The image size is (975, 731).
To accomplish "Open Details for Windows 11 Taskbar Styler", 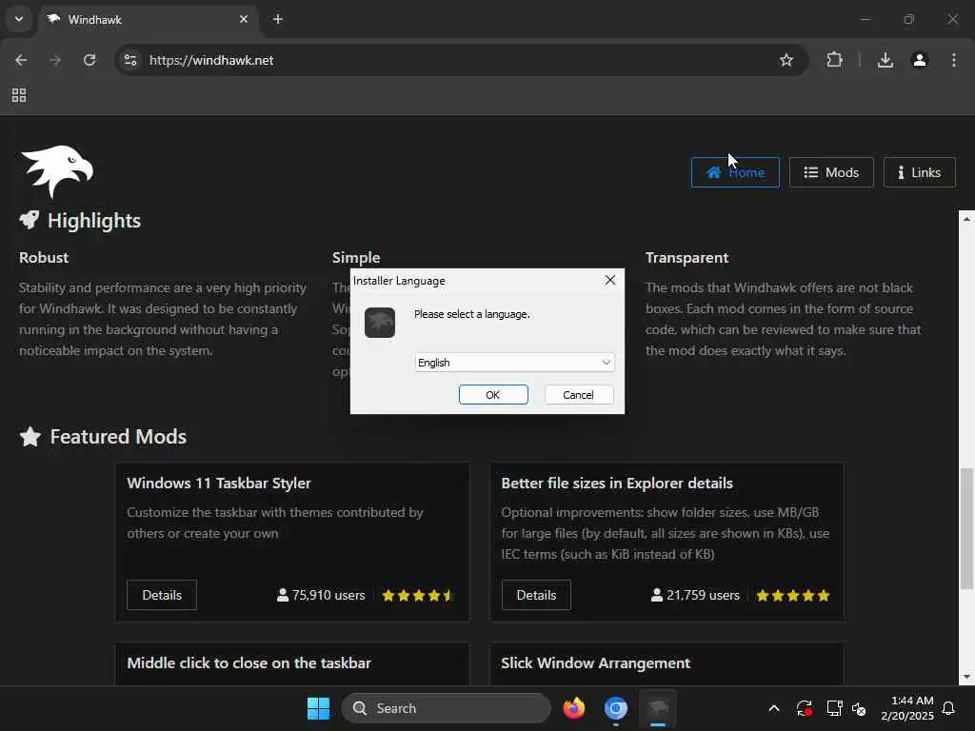I will coord(162,595).
